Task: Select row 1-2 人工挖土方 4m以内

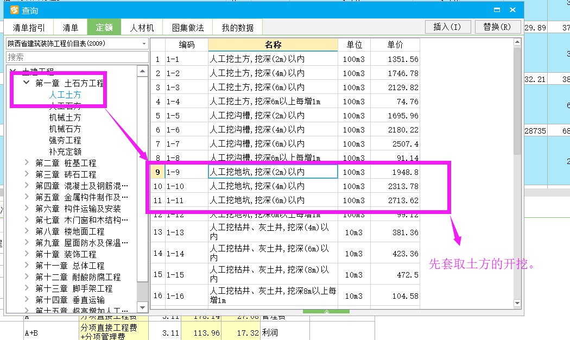Action: (285, 73)
